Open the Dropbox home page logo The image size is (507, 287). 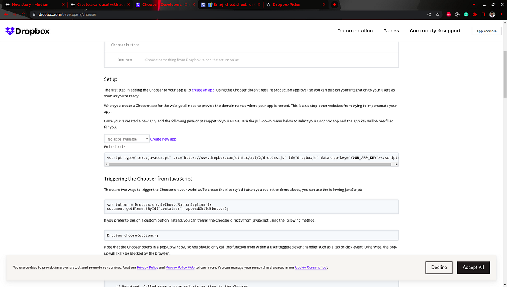[x=27, y=31]
